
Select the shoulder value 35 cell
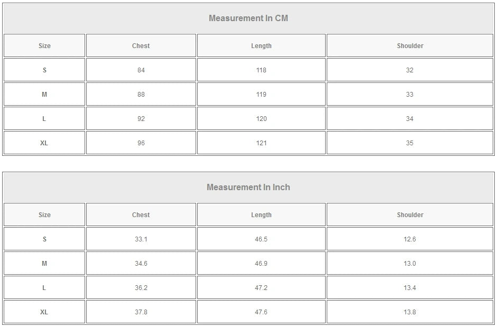point(410,143)
